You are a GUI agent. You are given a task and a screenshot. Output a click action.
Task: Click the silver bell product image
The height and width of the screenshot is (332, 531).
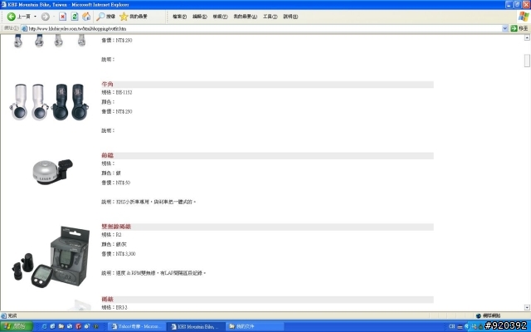coord(52,172)
